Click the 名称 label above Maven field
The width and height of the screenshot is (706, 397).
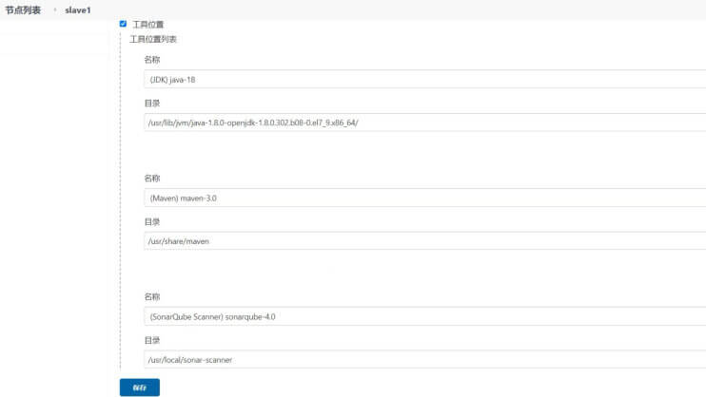[152, 178]
